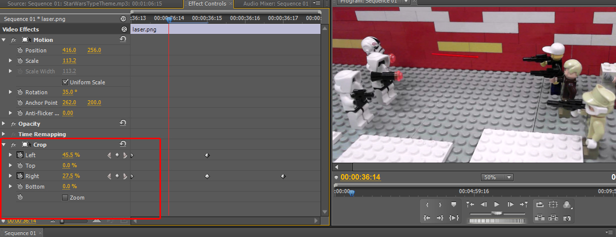Select the Motion direct-manipulation transform icon
Image resolution: width=616 pixels, height=237 pixels.
[x=26, y=40]
